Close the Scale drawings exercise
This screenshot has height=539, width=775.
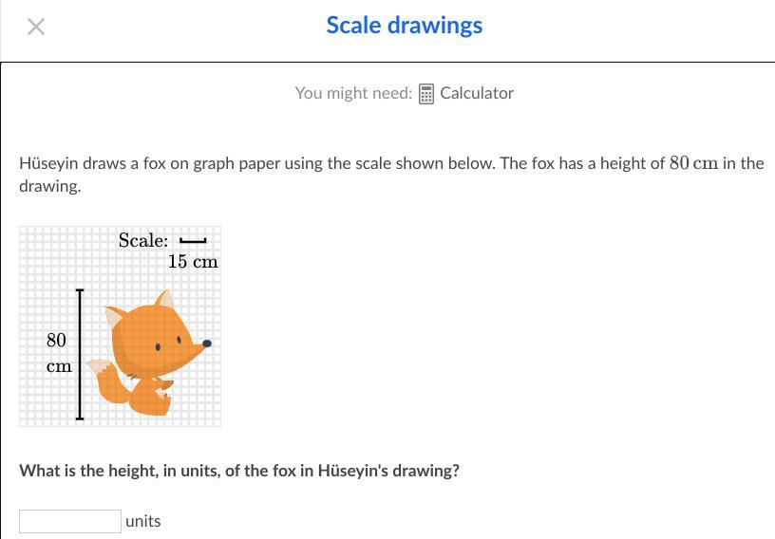[x=36, y=27]
